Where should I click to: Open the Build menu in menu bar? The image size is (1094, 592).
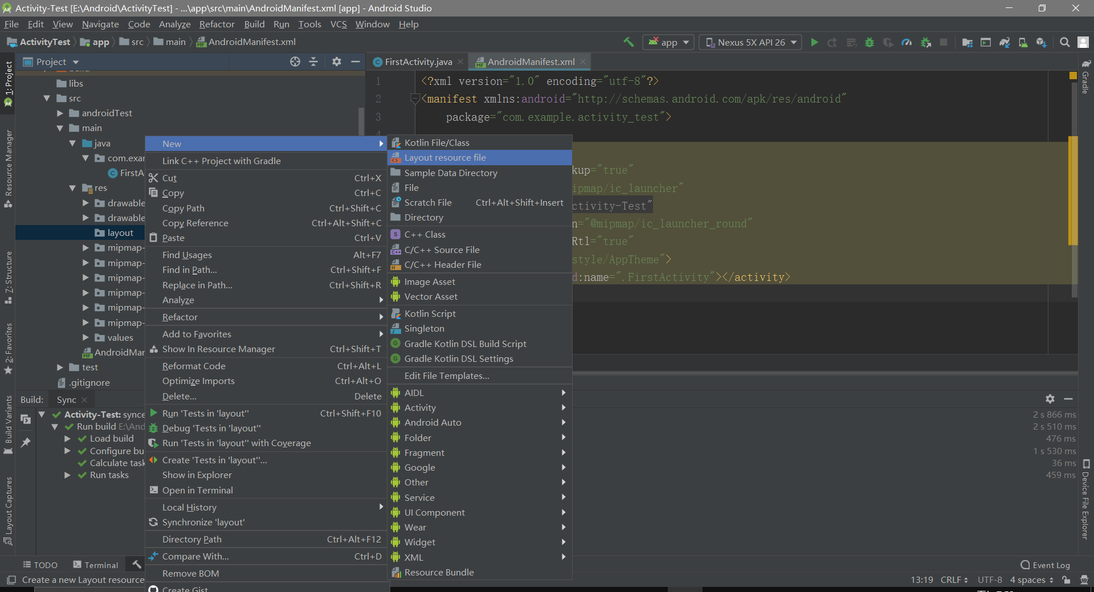tap(254, 25)
